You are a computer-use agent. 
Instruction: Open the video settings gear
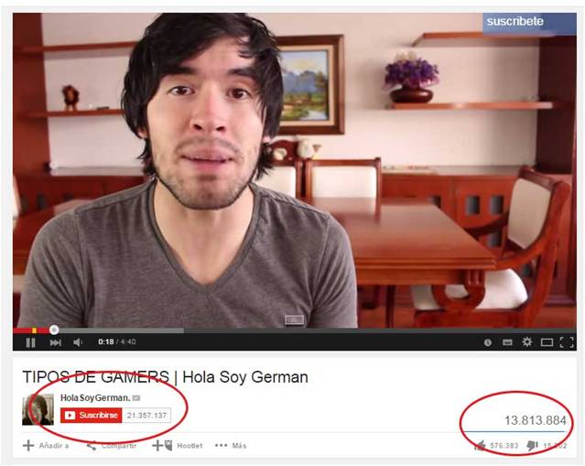(526, 341)
